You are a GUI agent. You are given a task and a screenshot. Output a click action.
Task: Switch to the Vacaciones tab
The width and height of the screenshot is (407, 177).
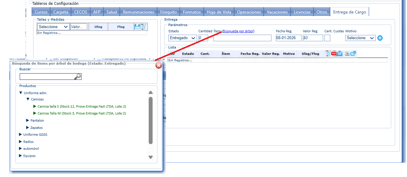277,12
